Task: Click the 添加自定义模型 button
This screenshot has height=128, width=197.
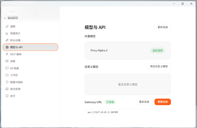Action: click(x=159, y=67)
